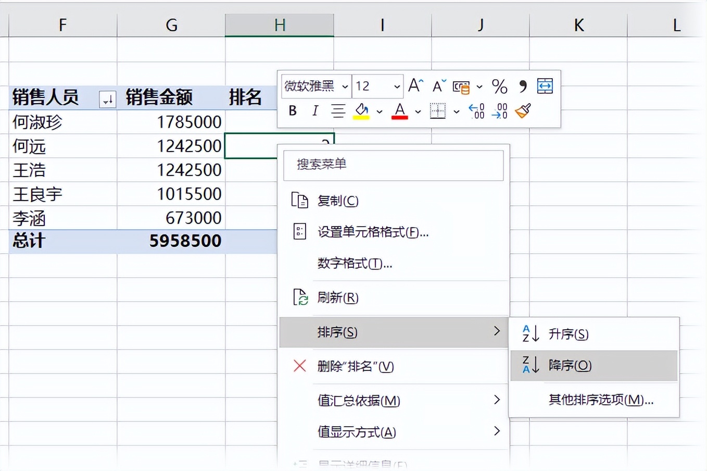Choose 删除“排名”(V) menu entry

tap(394, 366)
